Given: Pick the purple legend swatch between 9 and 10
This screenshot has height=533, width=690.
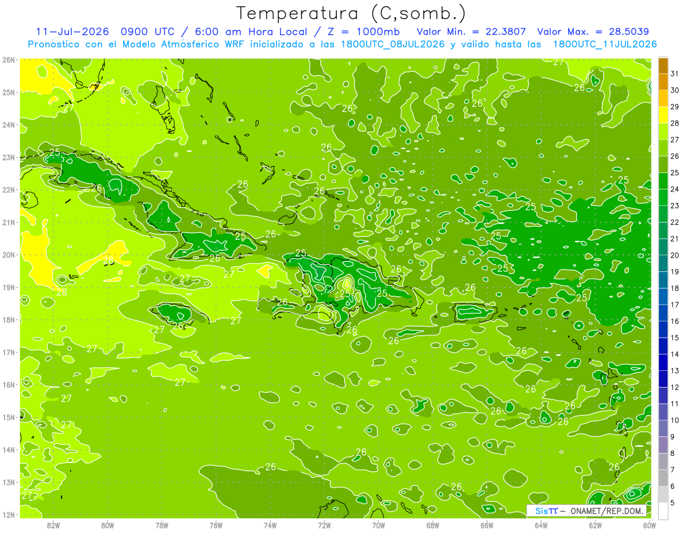Looking at the screenshot, I should [663, 428].
